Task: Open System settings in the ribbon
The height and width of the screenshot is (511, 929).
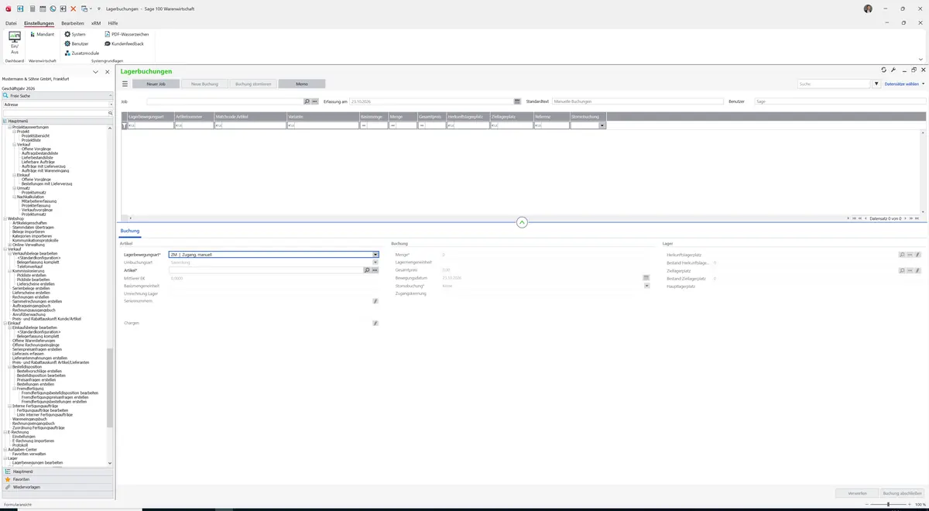Action: click(75, 34)
